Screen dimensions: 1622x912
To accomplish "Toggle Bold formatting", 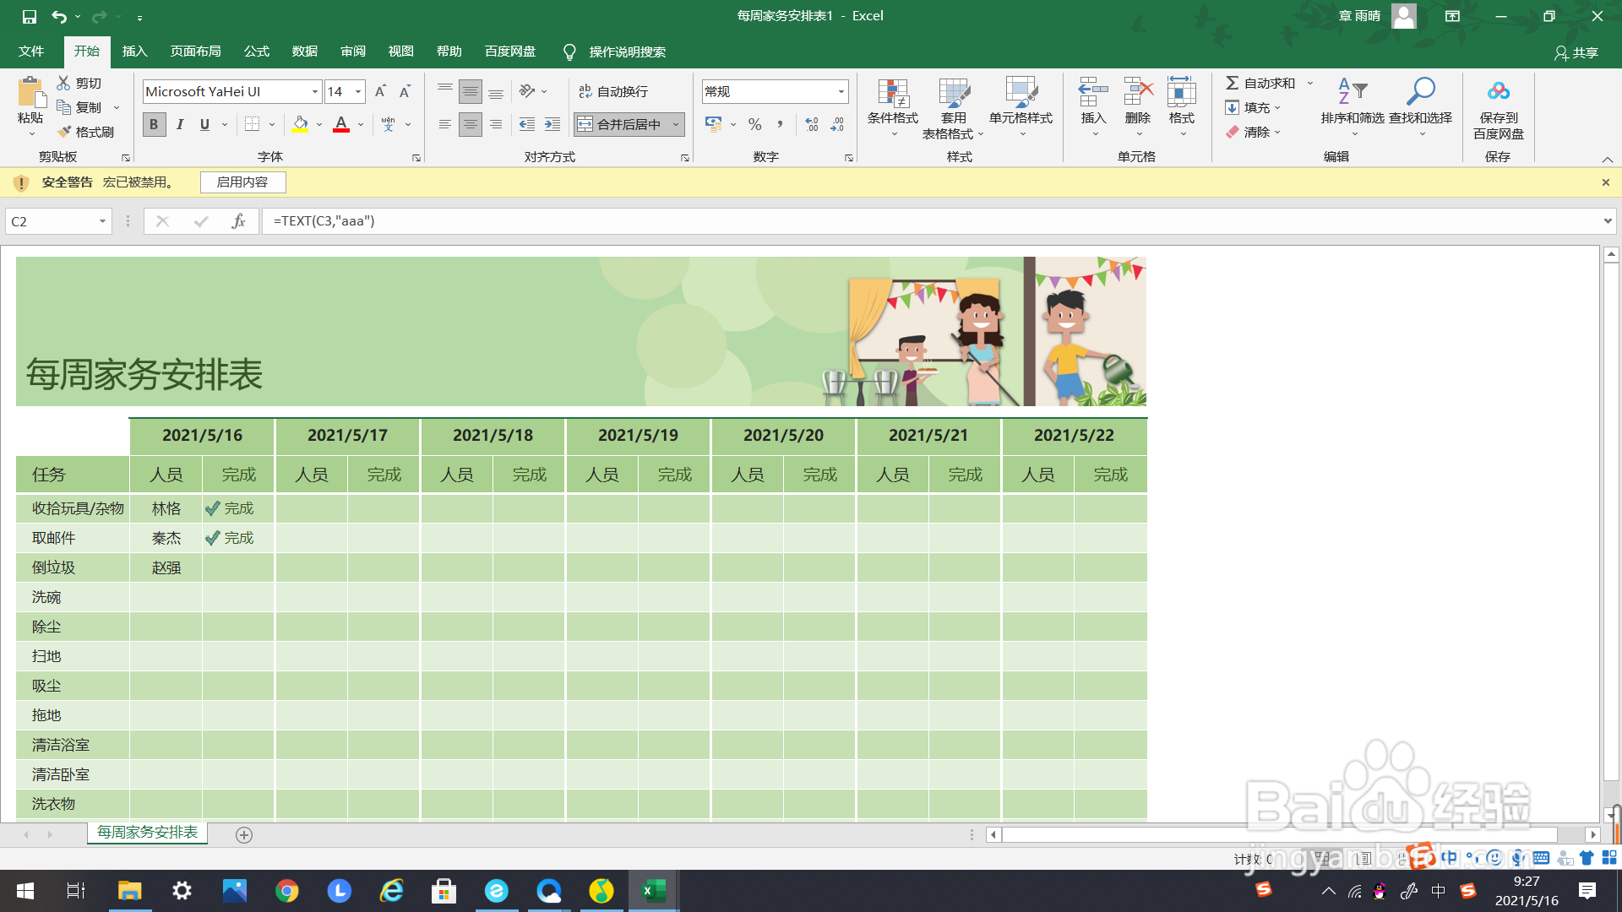I will click(x=154, y=124).
